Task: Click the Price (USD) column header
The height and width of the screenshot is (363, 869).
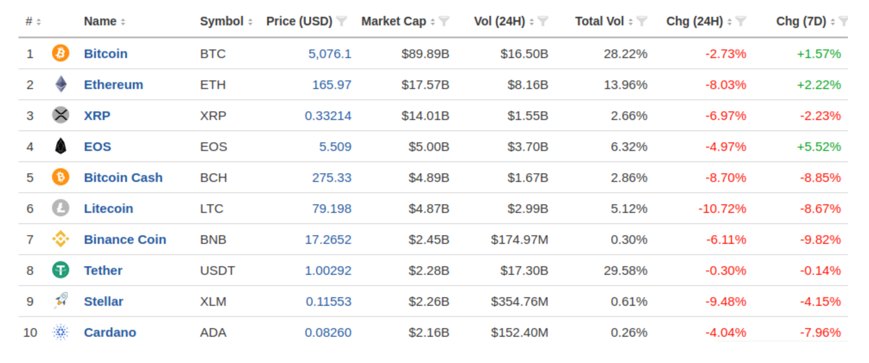Action: coord(299,21)
